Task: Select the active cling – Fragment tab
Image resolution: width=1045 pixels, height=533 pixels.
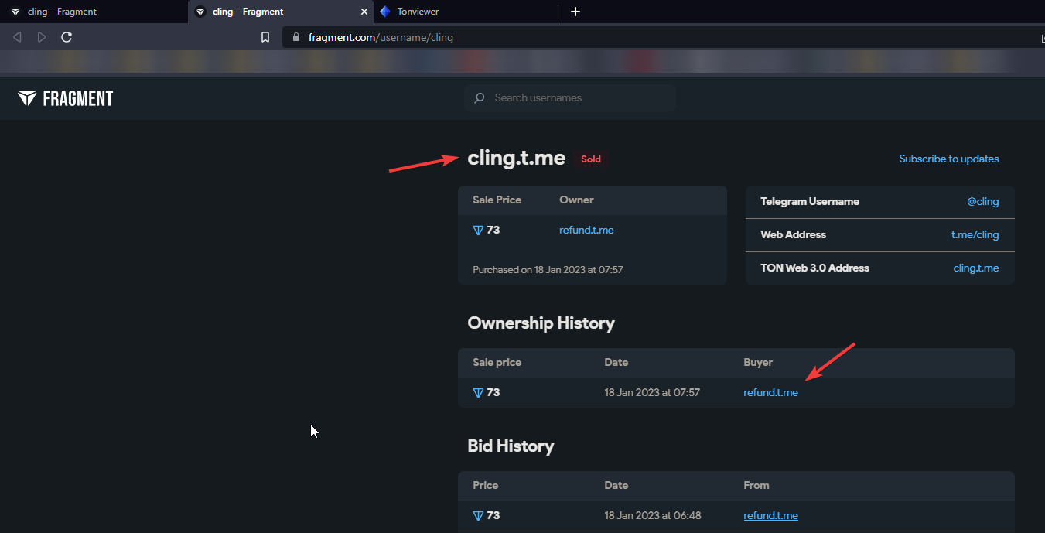Action: pos(281,12)
